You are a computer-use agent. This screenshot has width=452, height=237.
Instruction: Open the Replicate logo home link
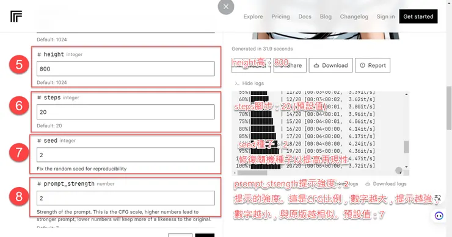click(16, 16)
